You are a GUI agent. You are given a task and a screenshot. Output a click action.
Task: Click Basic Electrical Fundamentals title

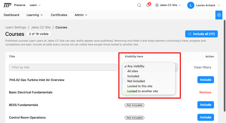click(31, 92)
